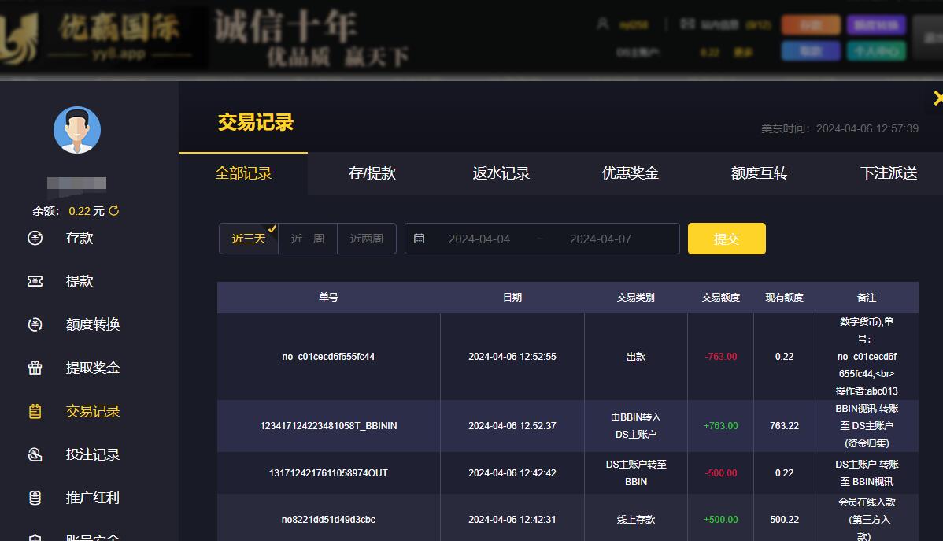Select the 近两周 time range option
Screen dimensions: 943x541
[366, 239]
